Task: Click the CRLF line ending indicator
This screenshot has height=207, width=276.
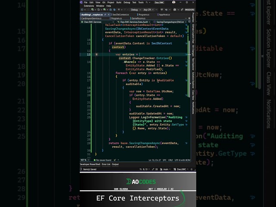Action: [x=170, y=160]
